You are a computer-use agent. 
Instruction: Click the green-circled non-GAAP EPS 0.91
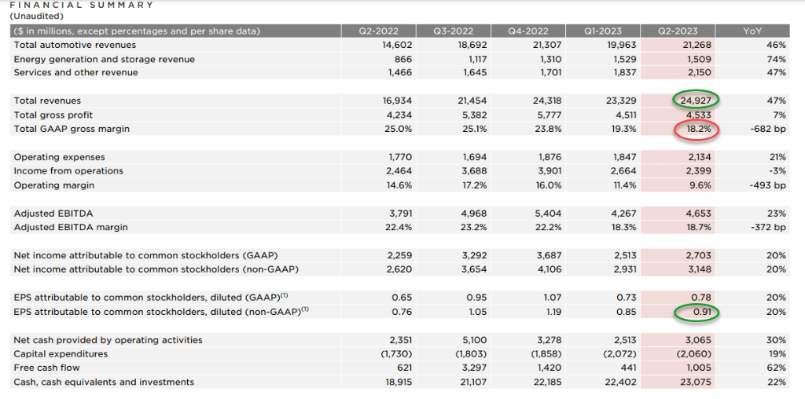[x=697, y=312]
